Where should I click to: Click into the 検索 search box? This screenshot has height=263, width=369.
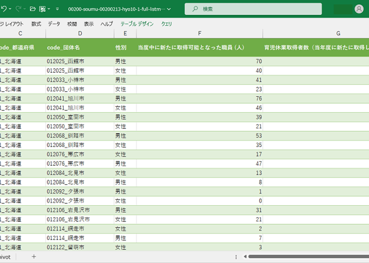click(x=253, y=9)
